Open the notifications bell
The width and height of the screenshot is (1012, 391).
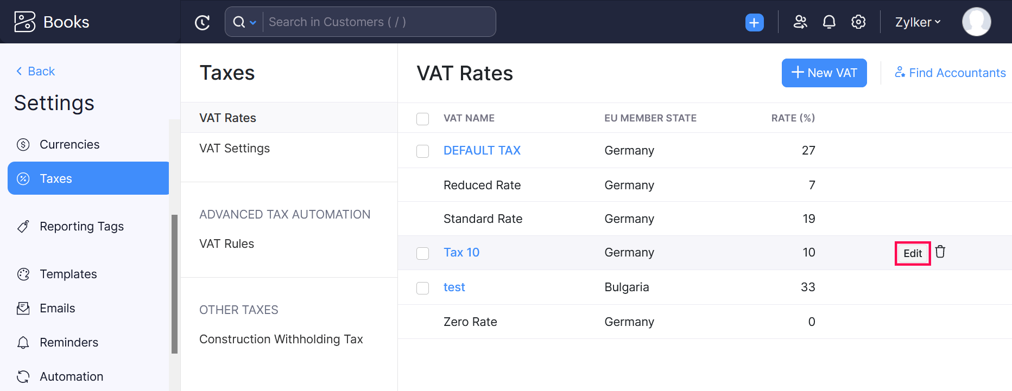tap(829, 22)
